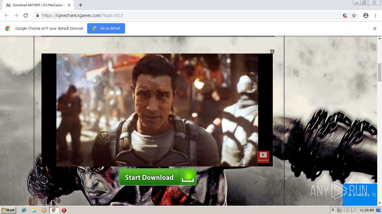Open volume control in system tray
The image size is (382, 214).
[x=346, y=210]
